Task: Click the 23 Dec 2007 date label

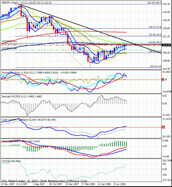Action: coord(72,184)
